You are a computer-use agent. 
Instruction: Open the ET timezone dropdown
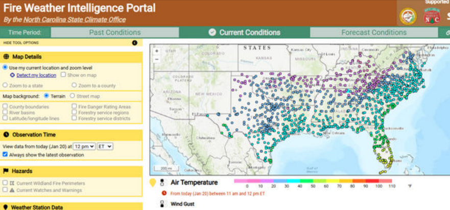click(105, 146)
